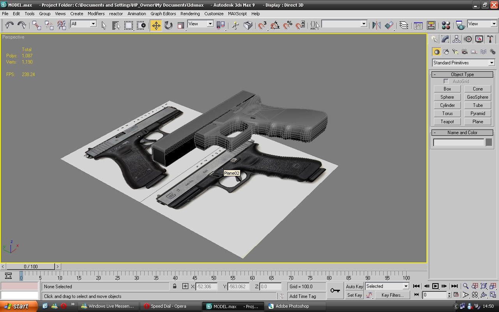Click the Teapot primitive button

[x=447, y=122]
